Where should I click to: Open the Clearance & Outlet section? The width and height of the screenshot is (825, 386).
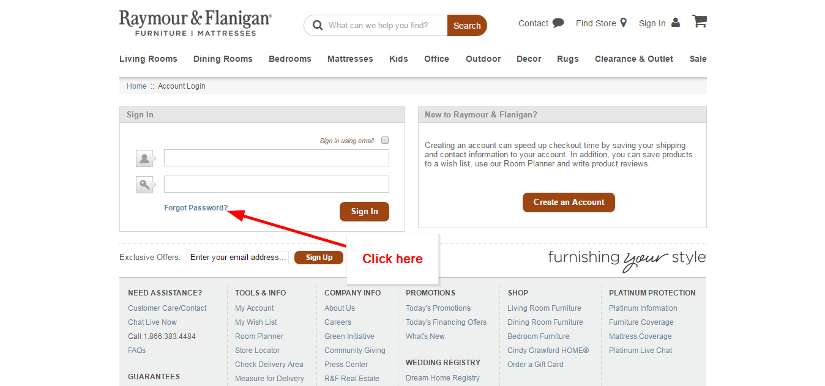(x=634, y=59)
